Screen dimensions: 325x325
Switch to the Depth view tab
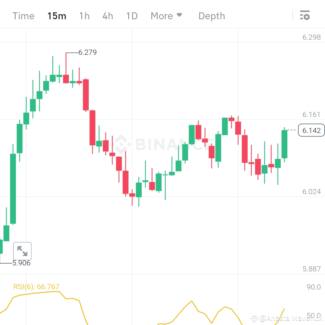(212, 16)
